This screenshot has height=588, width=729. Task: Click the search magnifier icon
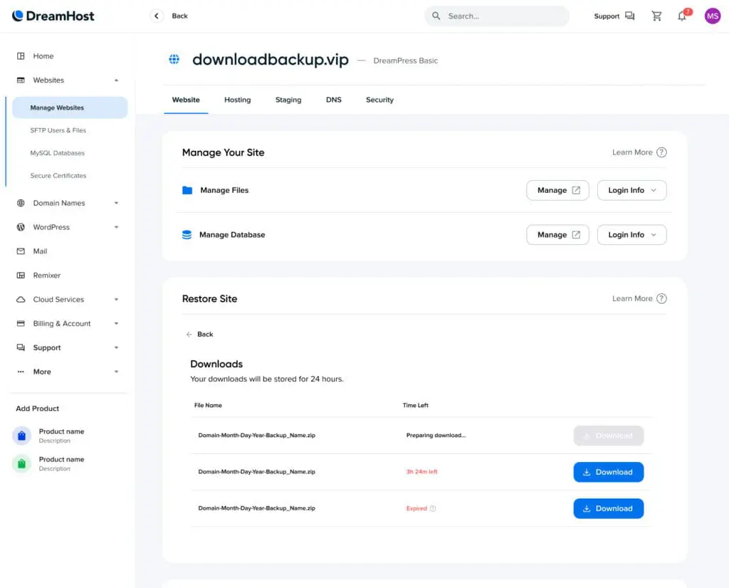(436, 16)
